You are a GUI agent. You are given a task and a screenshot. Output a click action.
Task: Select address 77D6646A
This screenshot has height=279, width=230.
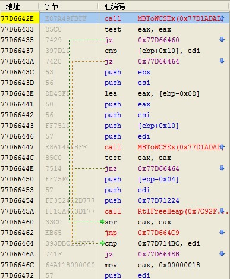pyautogui.click(x=17, y=254)
